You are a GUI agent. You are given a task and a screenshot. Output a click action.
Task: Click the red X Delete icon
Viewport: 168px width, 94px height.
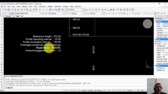(40, 10)
